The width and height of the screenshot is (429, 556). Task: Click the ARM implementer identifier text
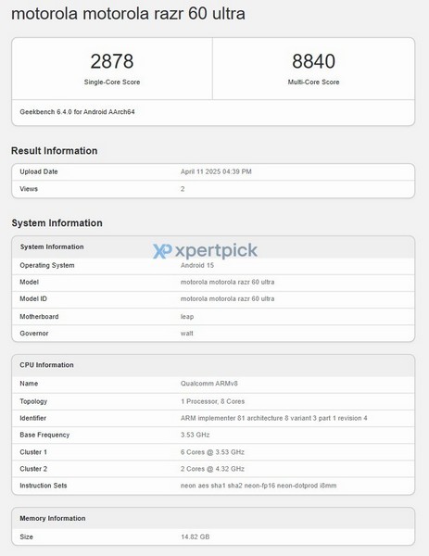pyautogui.click(x=273, y=419)
